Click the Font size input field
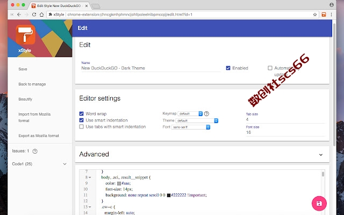Viewport: 344px width, 215px height. (285, 132)
